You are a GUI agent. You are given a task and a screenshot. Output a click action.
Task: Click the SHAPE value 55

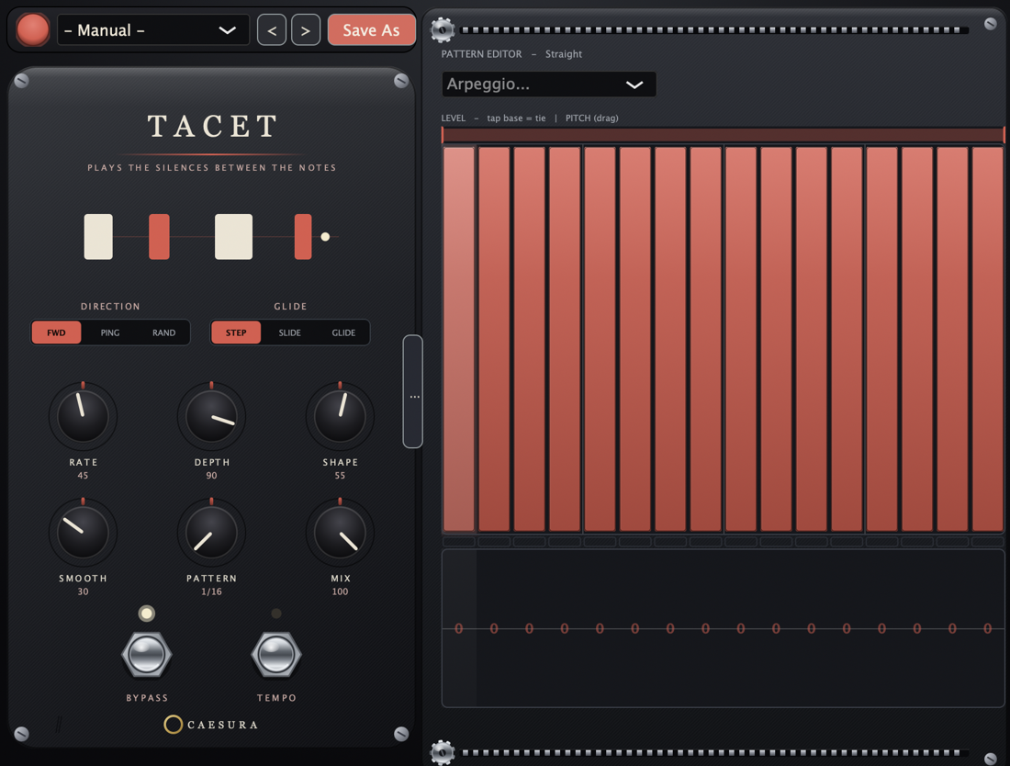(x=340, y=476)
